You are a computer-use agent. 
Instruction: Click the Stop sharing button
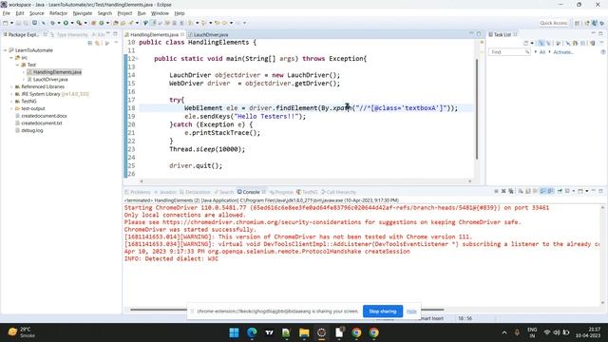[382, 311]
